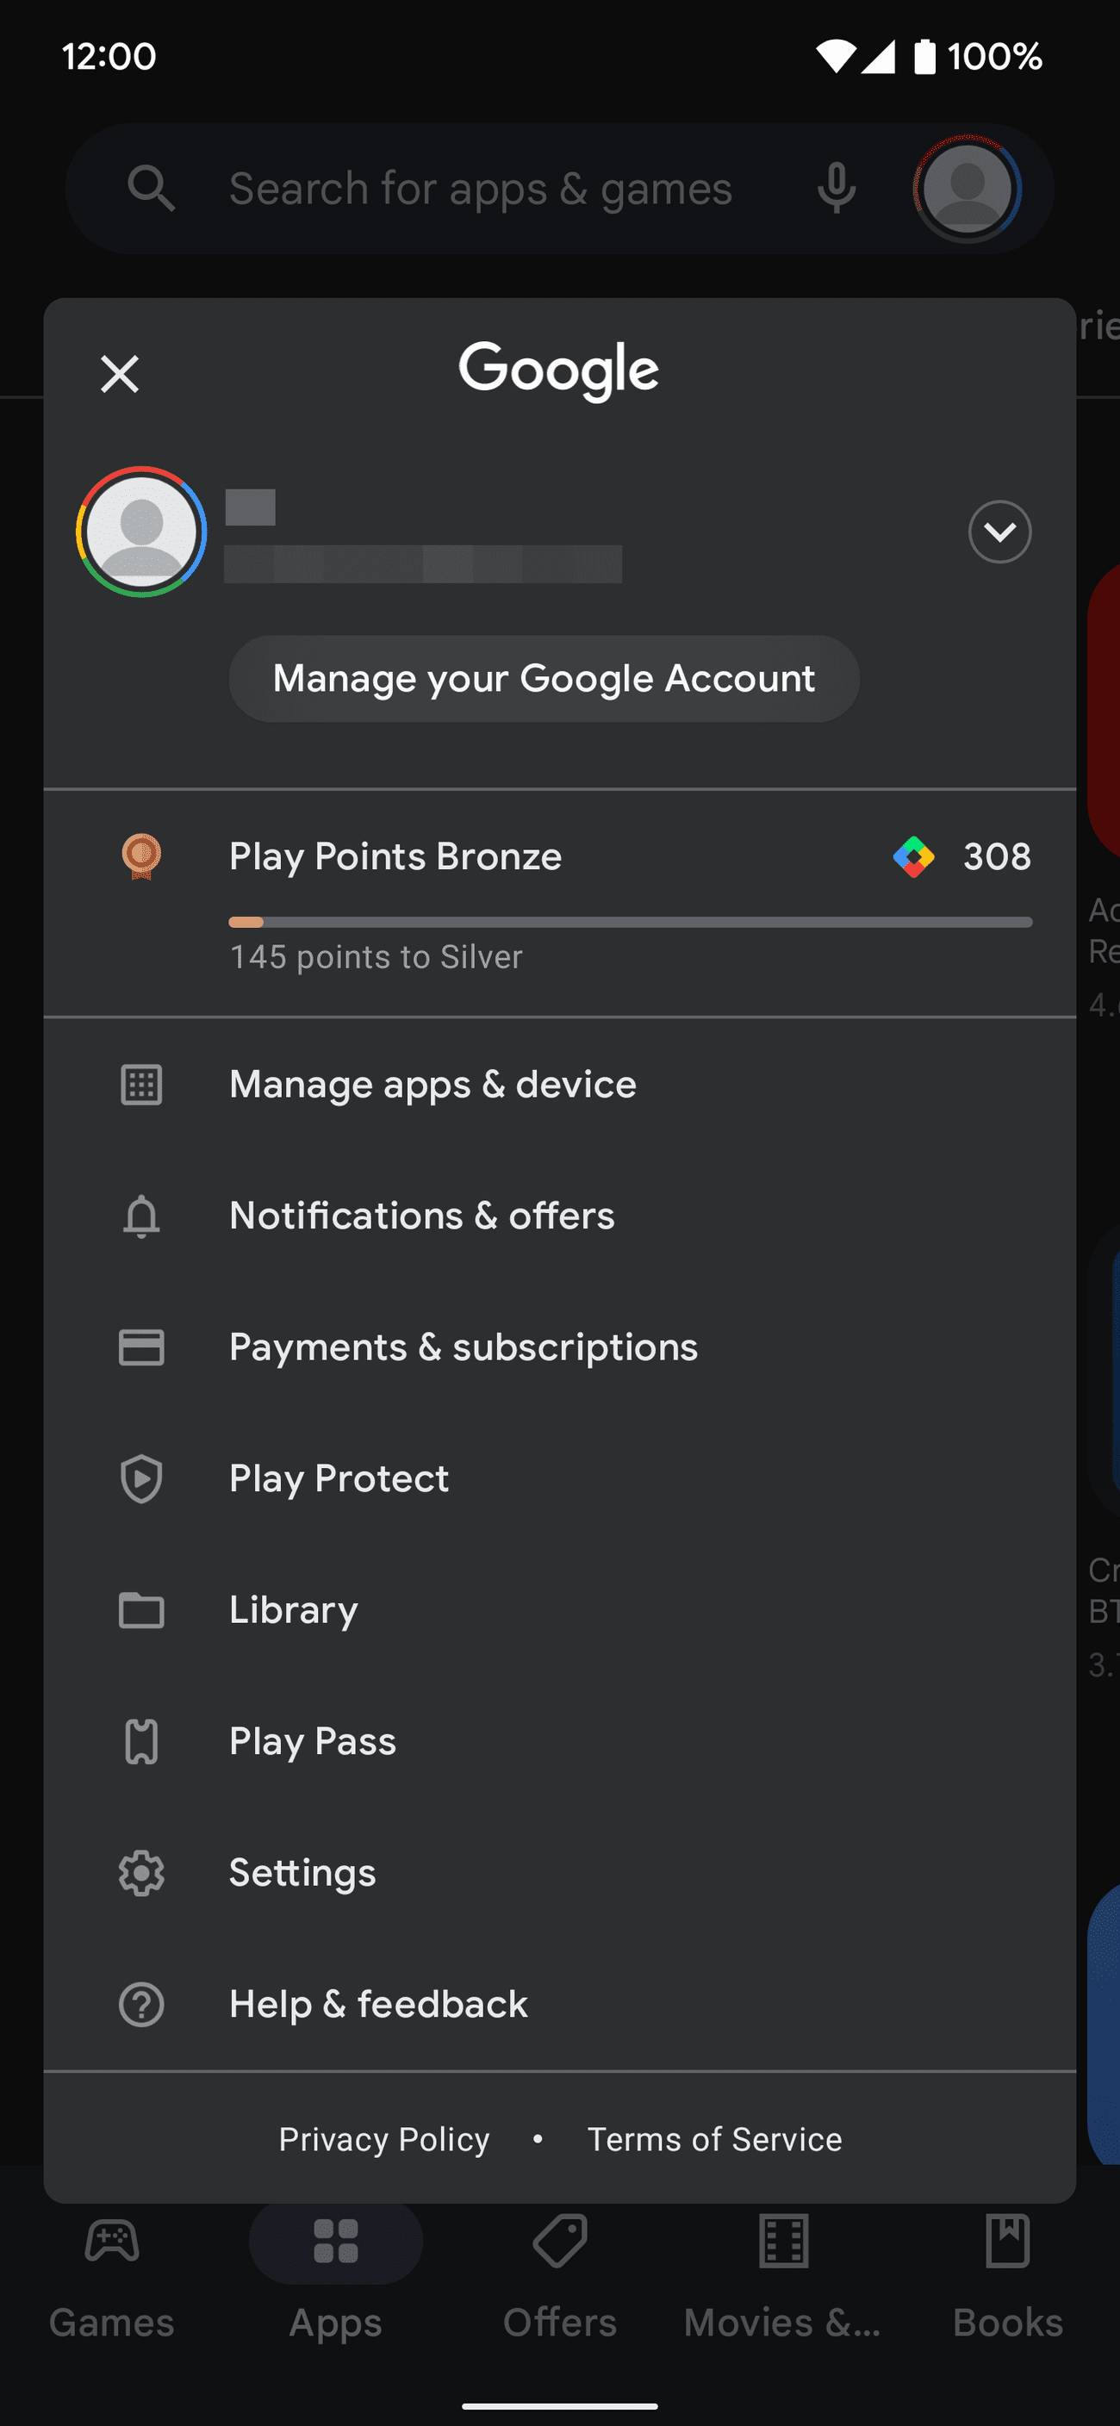
Task: Tap the Play Points Bronze medal icon
Action: pos(141,856)
